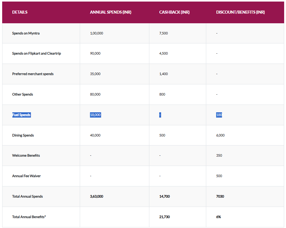The width and height of the screenshot is (286, 228).
Task: Click the 3,63,000 total spend value
Action: click(96, 197)
